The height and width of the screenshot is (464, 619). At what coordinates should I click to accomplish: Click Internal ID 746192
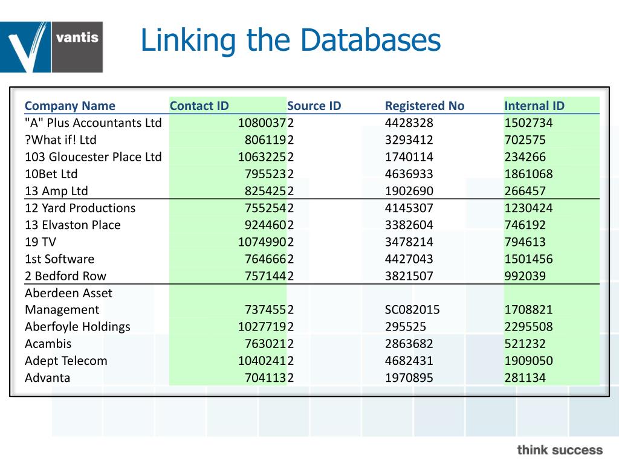point(525,225)
